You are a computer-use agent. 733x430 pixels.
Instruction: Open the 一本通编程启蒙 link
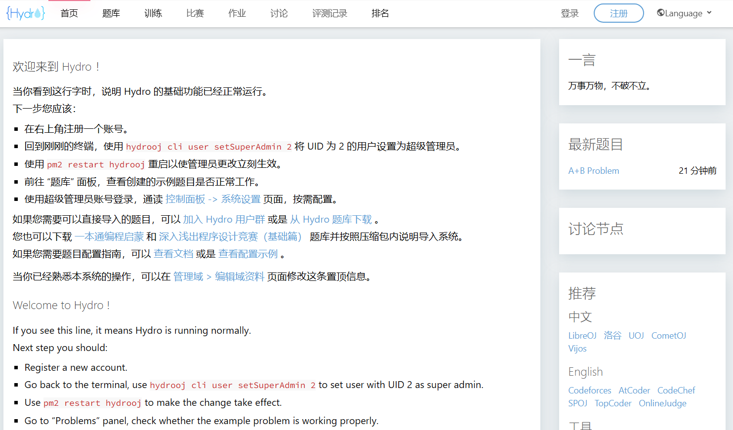(x=109, y=236)
